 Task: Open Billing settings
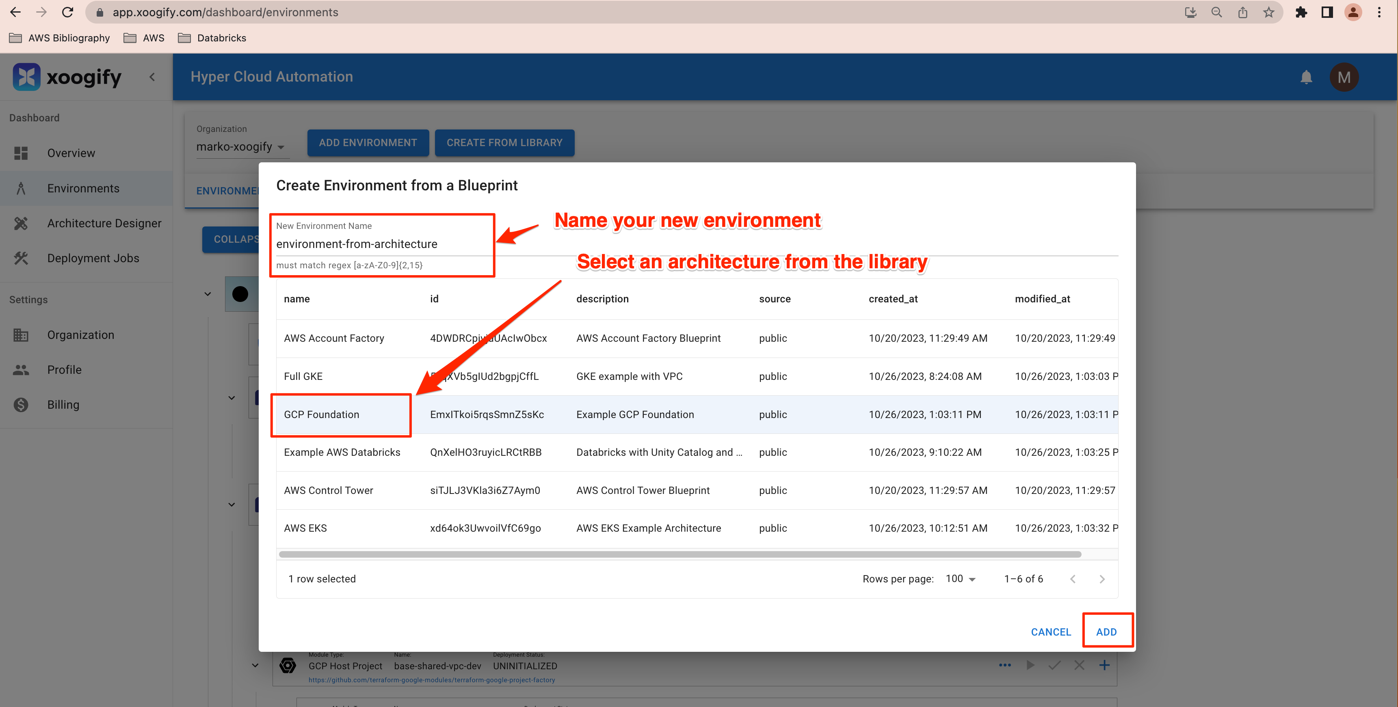63,405
